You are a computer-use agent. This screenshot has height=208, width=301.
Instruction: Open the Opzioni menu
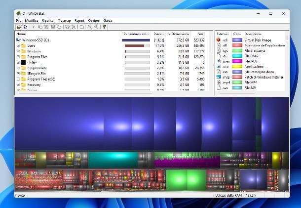[94, 20]
